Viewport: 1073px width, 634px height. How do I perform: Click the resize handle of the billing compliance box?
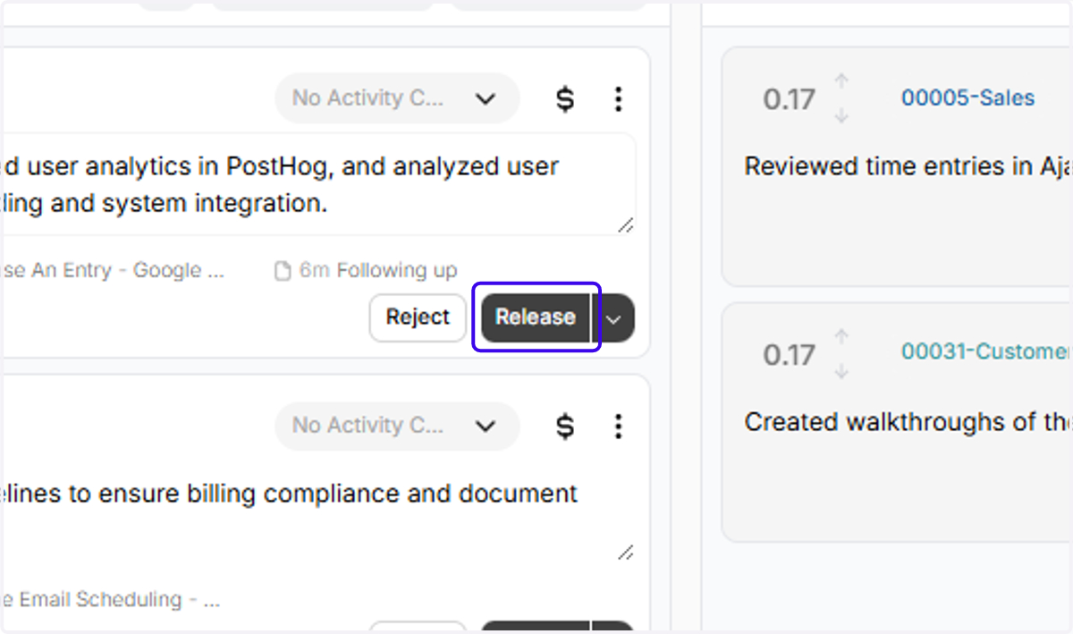626,553
